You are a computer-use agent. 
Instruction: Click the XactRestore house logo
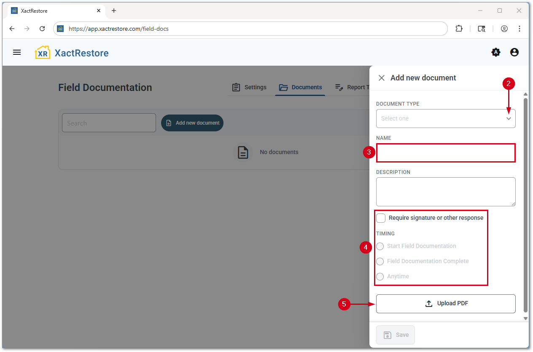(x=43, y=53)
